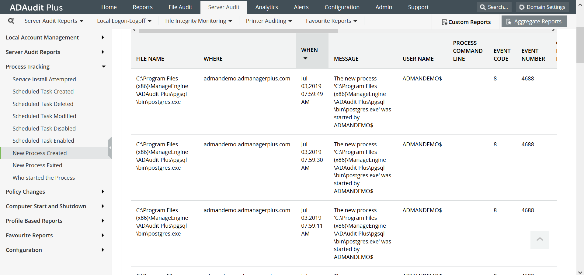Open the Reports tab

pyautogui.click(x=143, y=7)
